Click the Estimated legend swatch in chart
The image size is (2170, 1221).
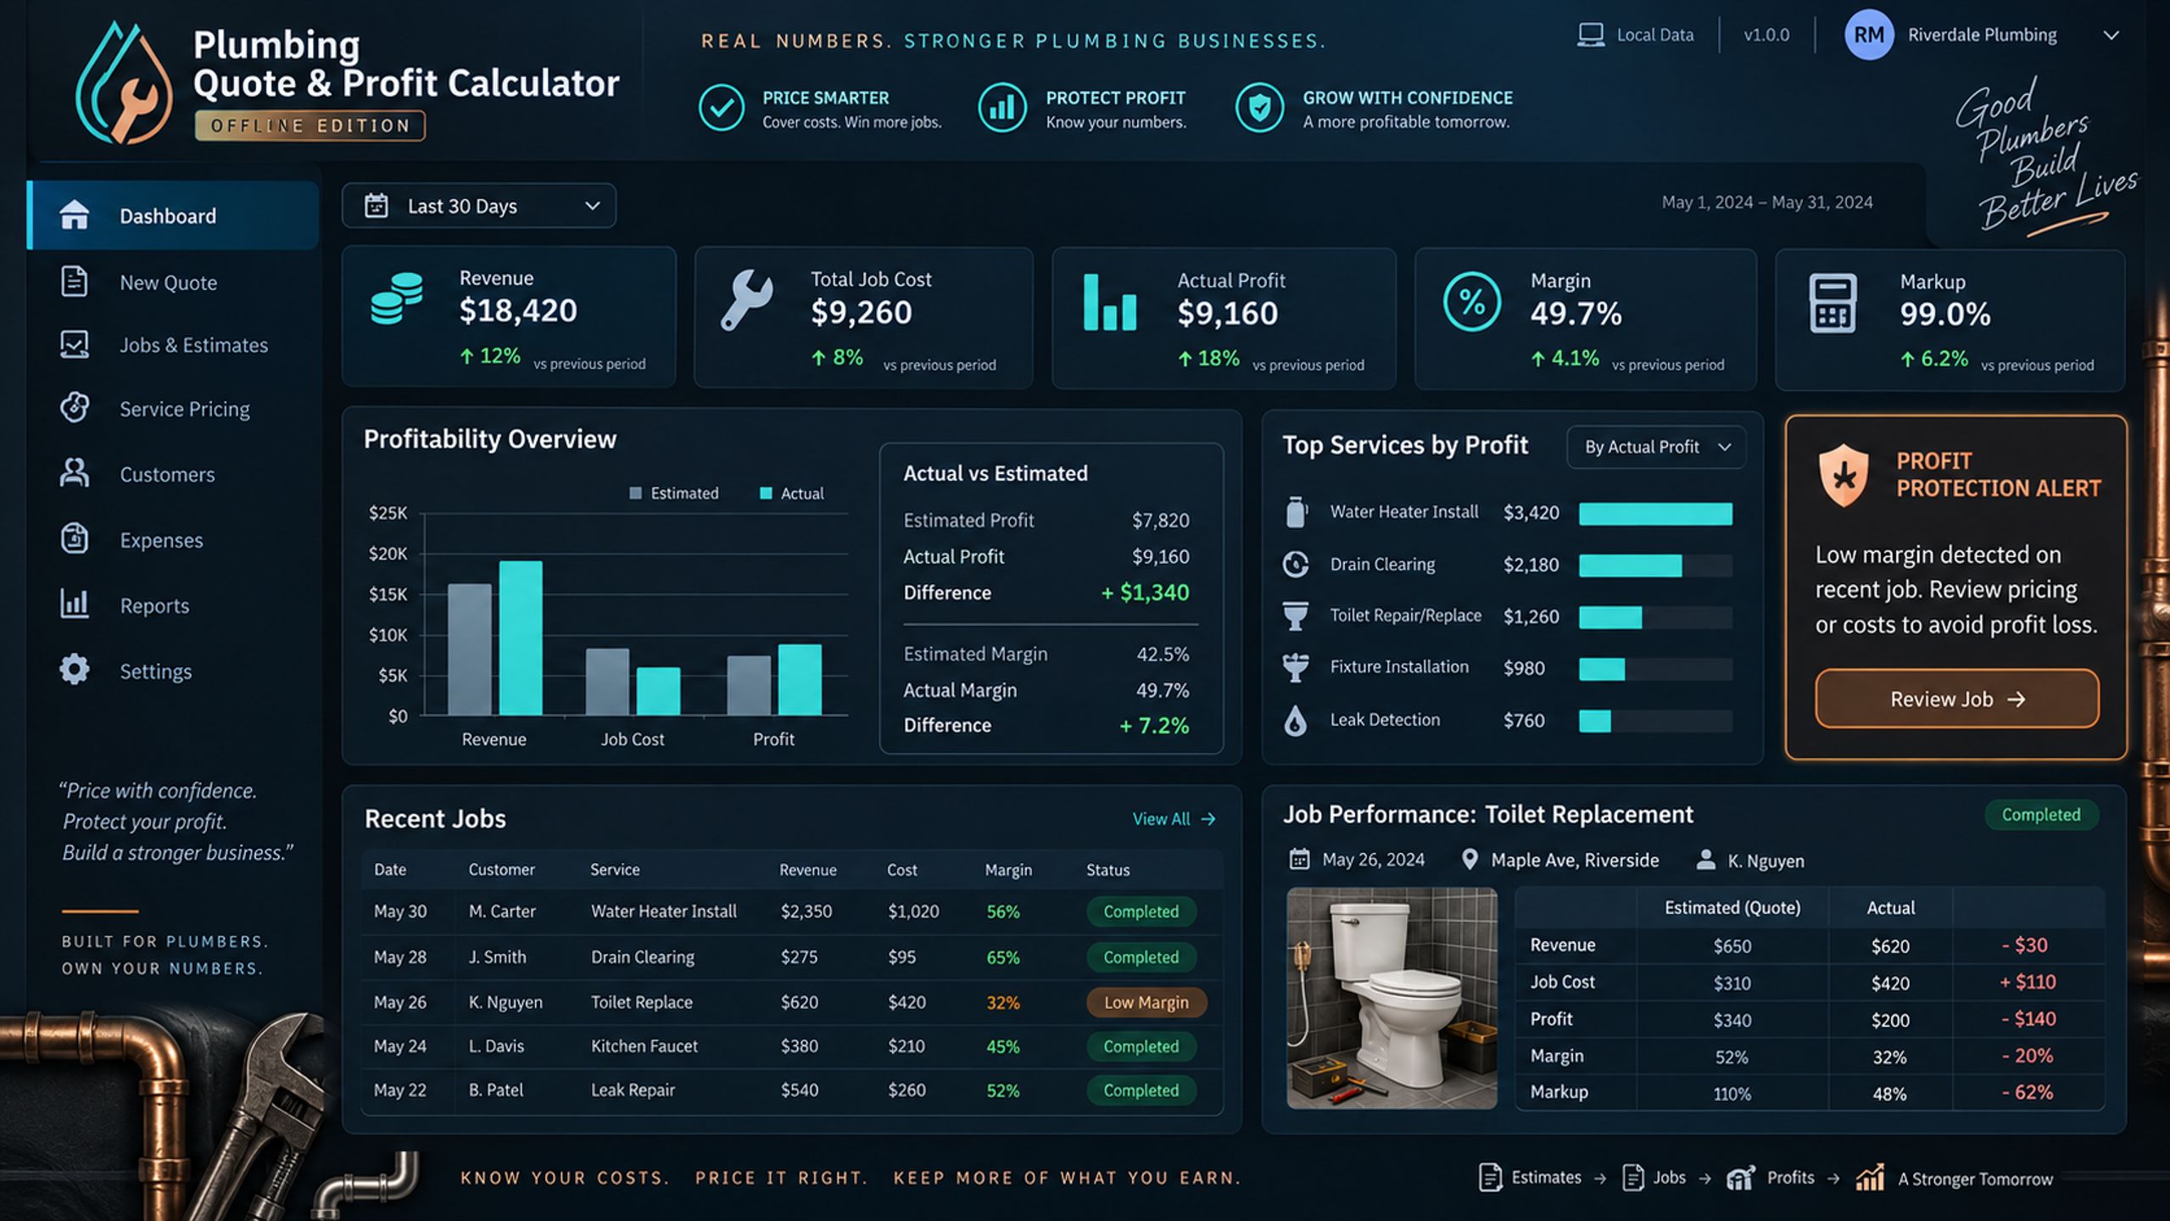[635, 493]
